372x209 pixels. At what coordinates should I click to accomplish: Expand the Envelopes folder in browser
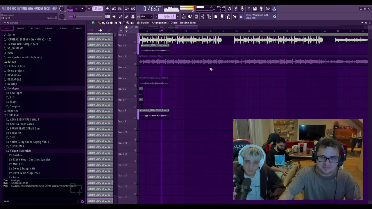13,88
